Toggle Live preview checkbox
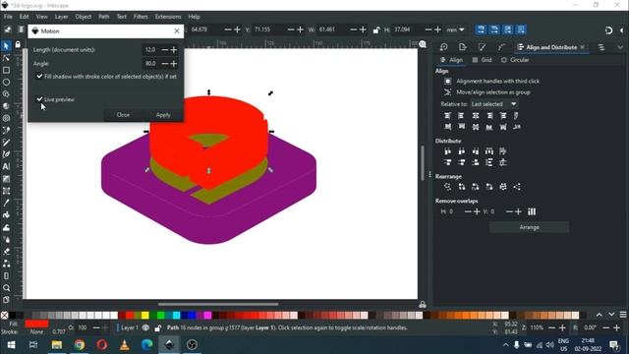 coord(39,99)
